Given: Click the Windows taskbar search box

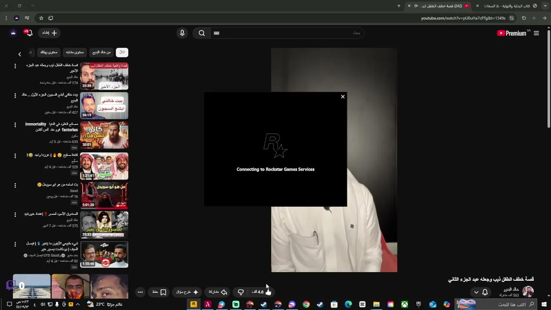Looking at the screenshot, I should click(496, 304).
